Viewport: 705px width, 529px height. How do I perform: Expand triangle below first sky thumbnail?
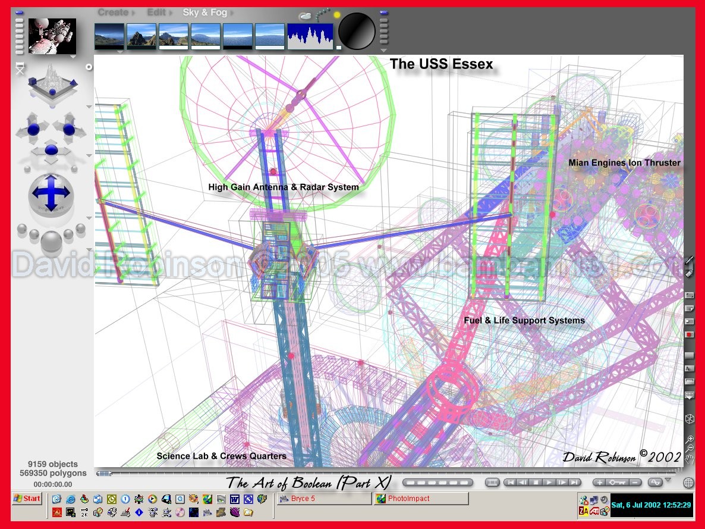(x=119, y=52)
